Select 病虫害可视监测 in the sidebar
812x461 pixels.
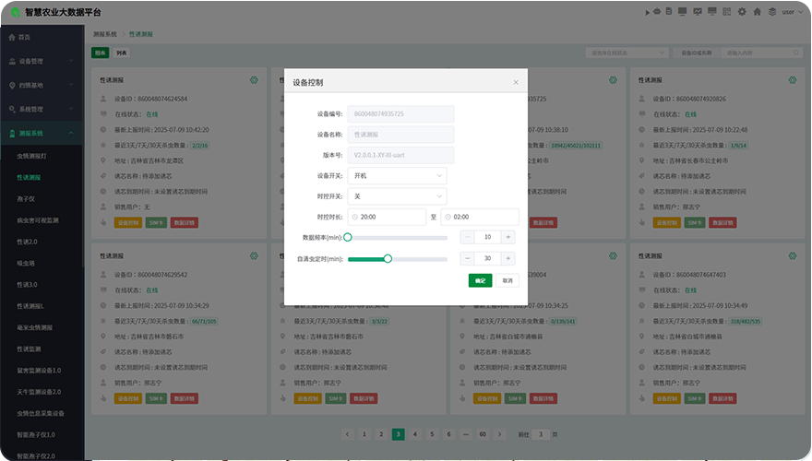(x=38, y=220)
